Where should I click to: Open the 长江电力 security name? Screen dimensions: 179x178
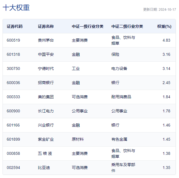coord(46,111)
